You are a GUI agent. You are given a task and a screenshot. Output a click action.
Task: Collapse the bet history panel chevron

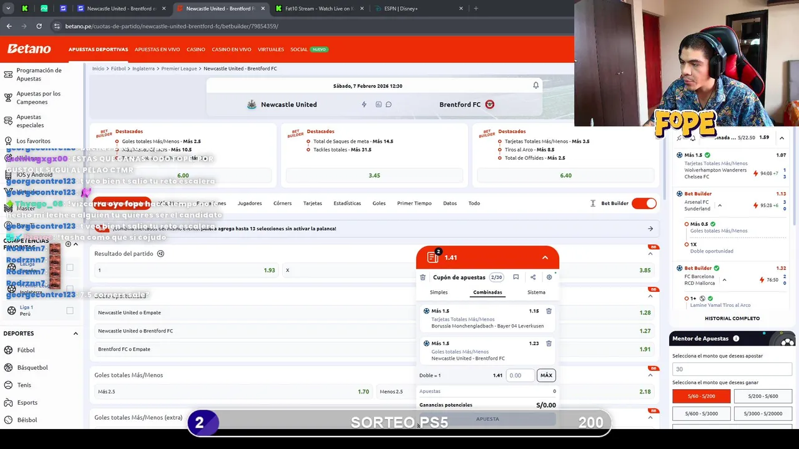pyautogui.click(x=782, y=138)
